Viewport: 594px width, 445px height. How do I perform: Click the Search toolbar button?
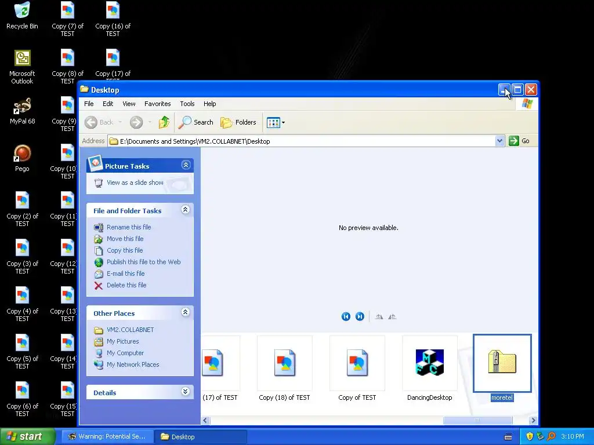tap(196, 122)
